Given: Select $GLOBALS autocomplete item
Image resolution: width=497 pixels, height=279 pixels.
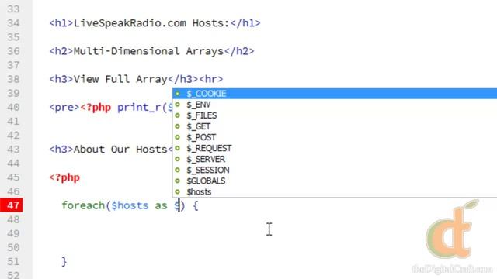Looking at the screenshot, I should (x=335, y=181).
